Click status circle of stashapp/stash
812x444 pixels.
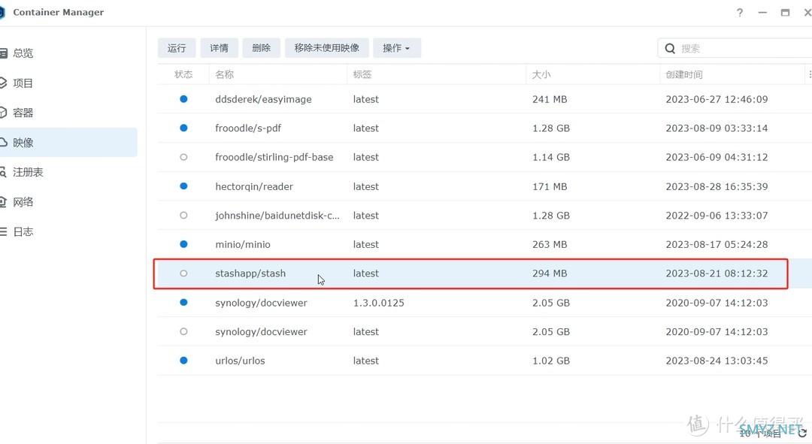(x=183, y=273)
